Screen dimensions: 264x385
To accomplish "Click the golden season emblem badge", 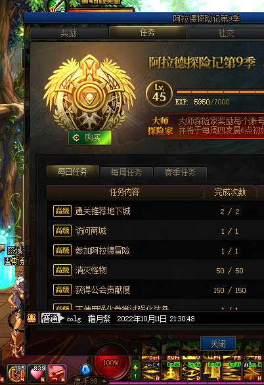I will click(89, 93).
